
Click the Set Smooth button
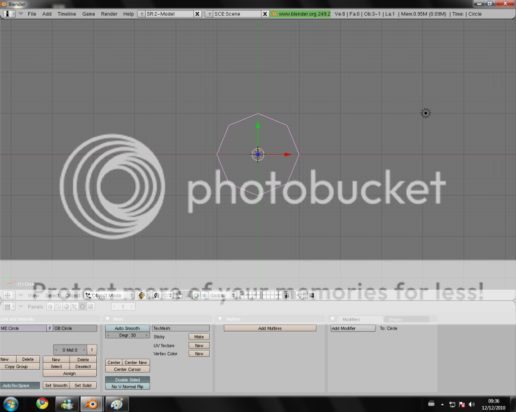56,385
